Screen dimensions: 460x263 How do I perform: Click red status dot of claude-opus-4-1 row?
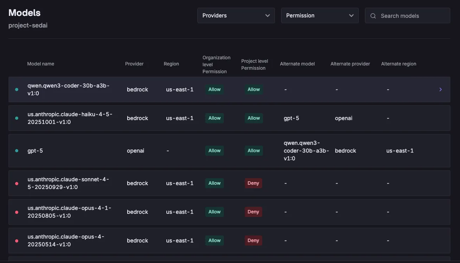(17, 212)
